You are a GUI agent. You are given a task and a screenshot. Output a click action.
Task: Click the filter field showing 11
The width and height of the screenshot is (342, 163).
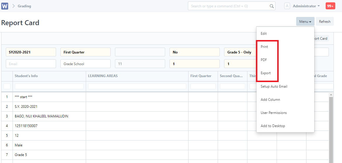[x=140, y=64]
